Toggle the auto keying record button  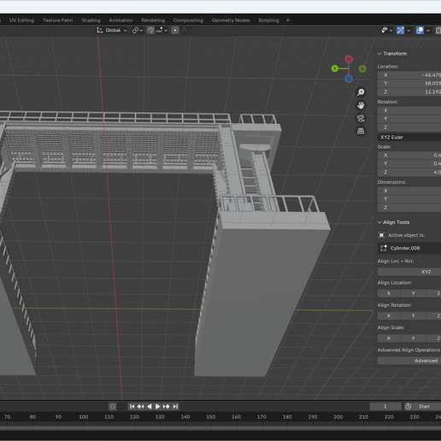click(x=113, y=407)
